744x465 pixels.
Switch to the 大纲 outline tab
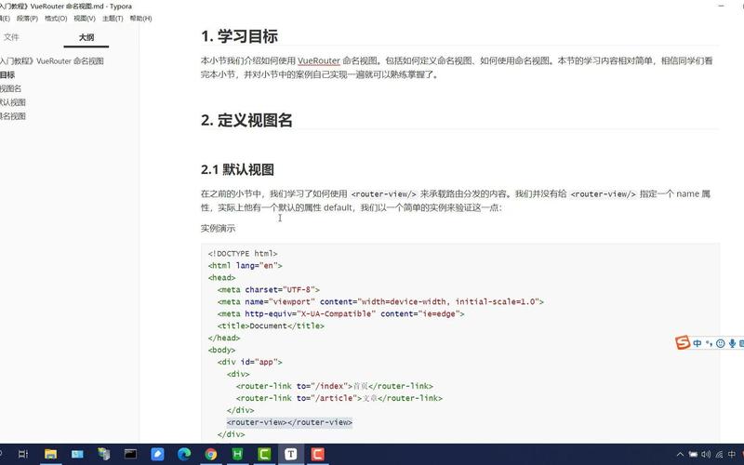coord(86,37)
